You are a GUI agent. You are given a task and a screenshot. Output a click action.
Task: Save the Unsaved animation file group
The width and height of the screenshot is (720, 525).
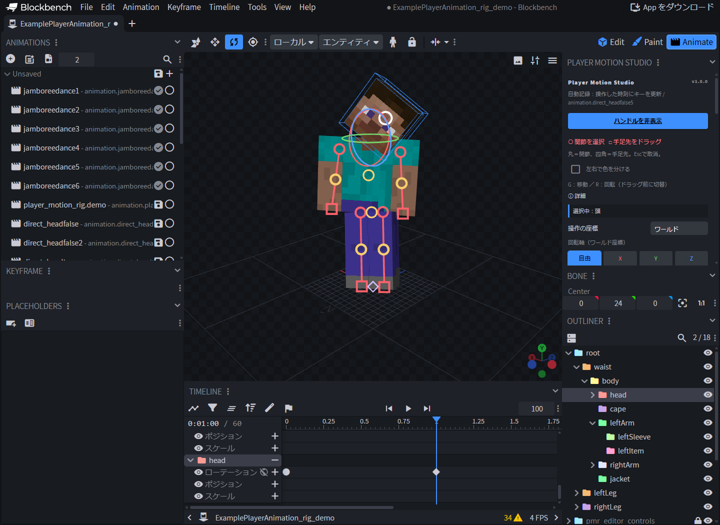click(x=158, y=73)
